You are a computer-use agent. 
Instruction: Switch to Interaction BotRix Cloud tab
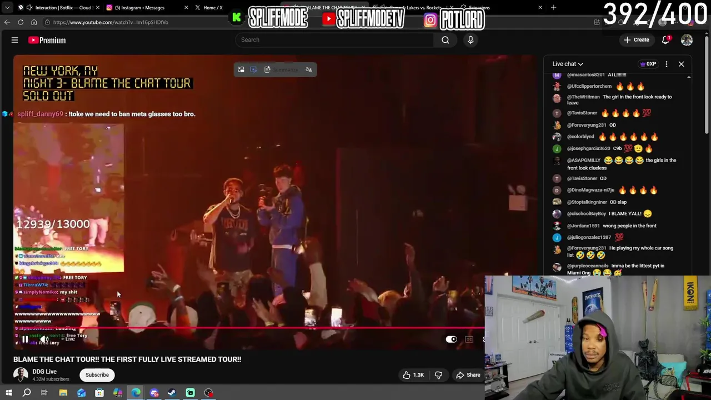pyautogui.click(x=58, y=8)
